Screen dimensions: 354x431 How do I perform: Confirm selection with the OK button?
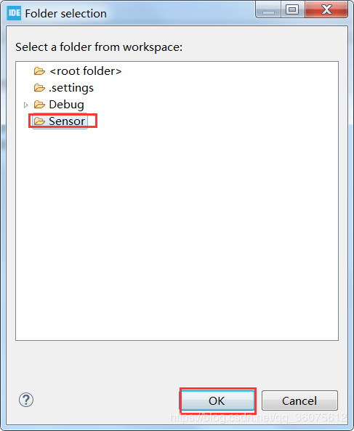click(217, 400)
